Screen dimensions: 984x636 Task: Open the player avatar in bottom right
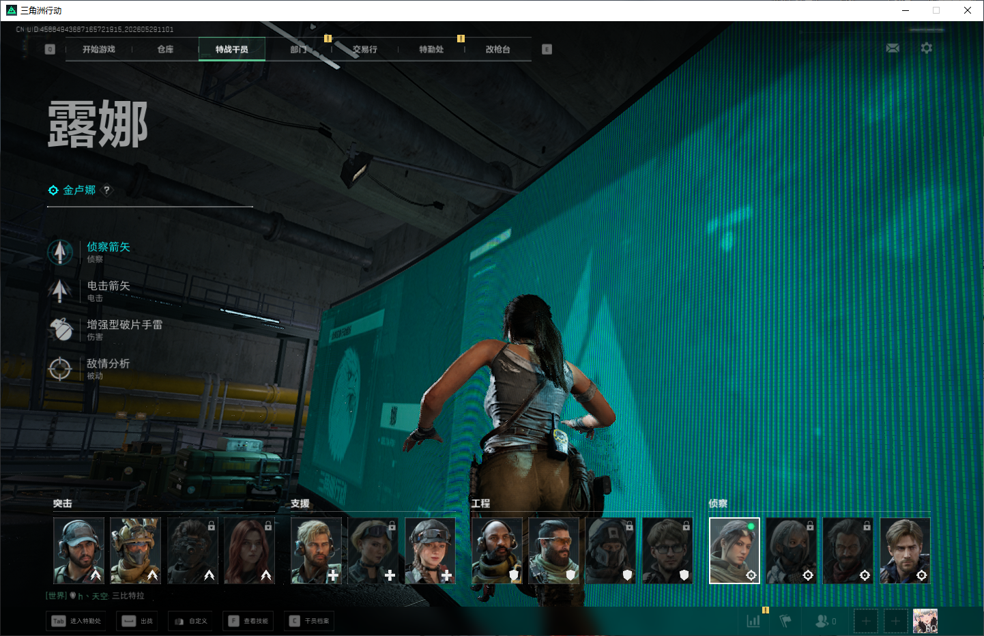925,621
